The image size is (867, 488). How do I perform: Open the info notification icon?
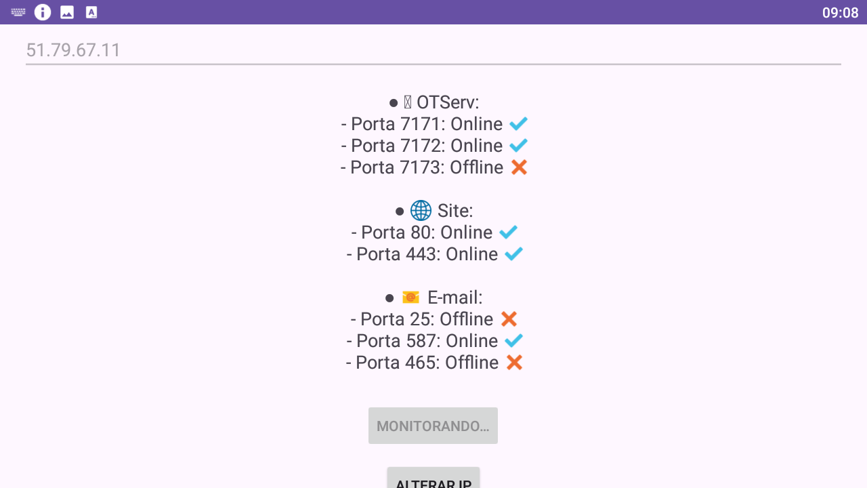43,12
